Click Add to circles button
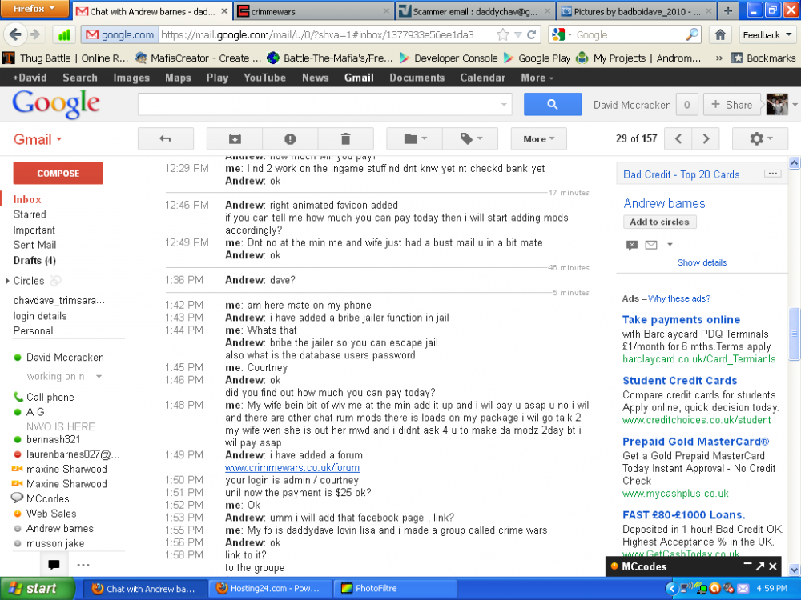Screen dimensions: 801x600 pyautogui.click(x=660, y=222)
